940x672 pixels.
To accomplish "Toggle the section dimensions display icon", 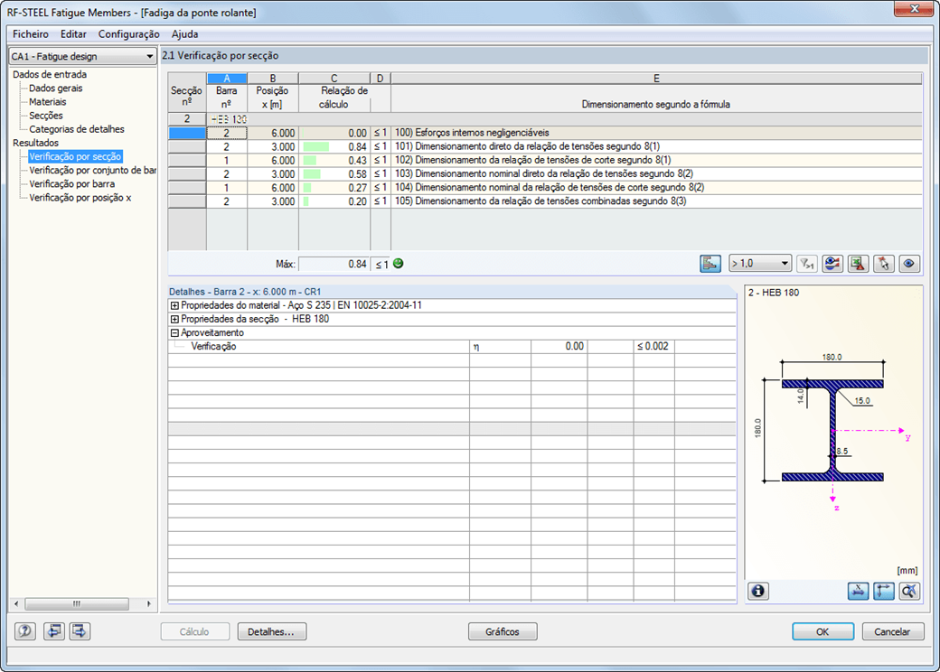I will coord(859,591).
